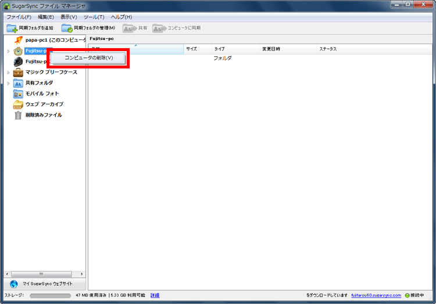Click マイ SugarSync ウェブサイト text link
Image resolution: width=436 pixels, height=304 pixels.
(x=48, y=284)
